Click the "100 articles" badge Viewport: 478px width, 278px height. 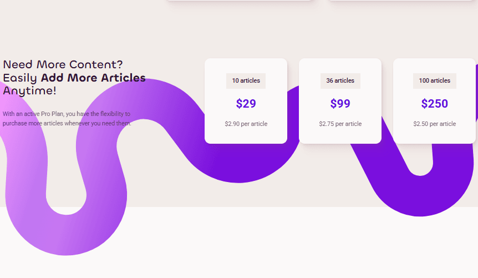tap(434, 80)
